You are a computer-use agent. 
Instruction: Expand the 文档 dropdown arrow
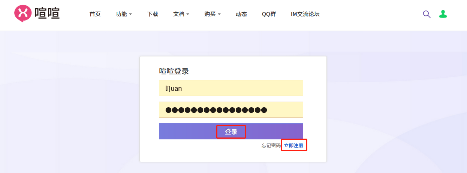coord(188,15)
